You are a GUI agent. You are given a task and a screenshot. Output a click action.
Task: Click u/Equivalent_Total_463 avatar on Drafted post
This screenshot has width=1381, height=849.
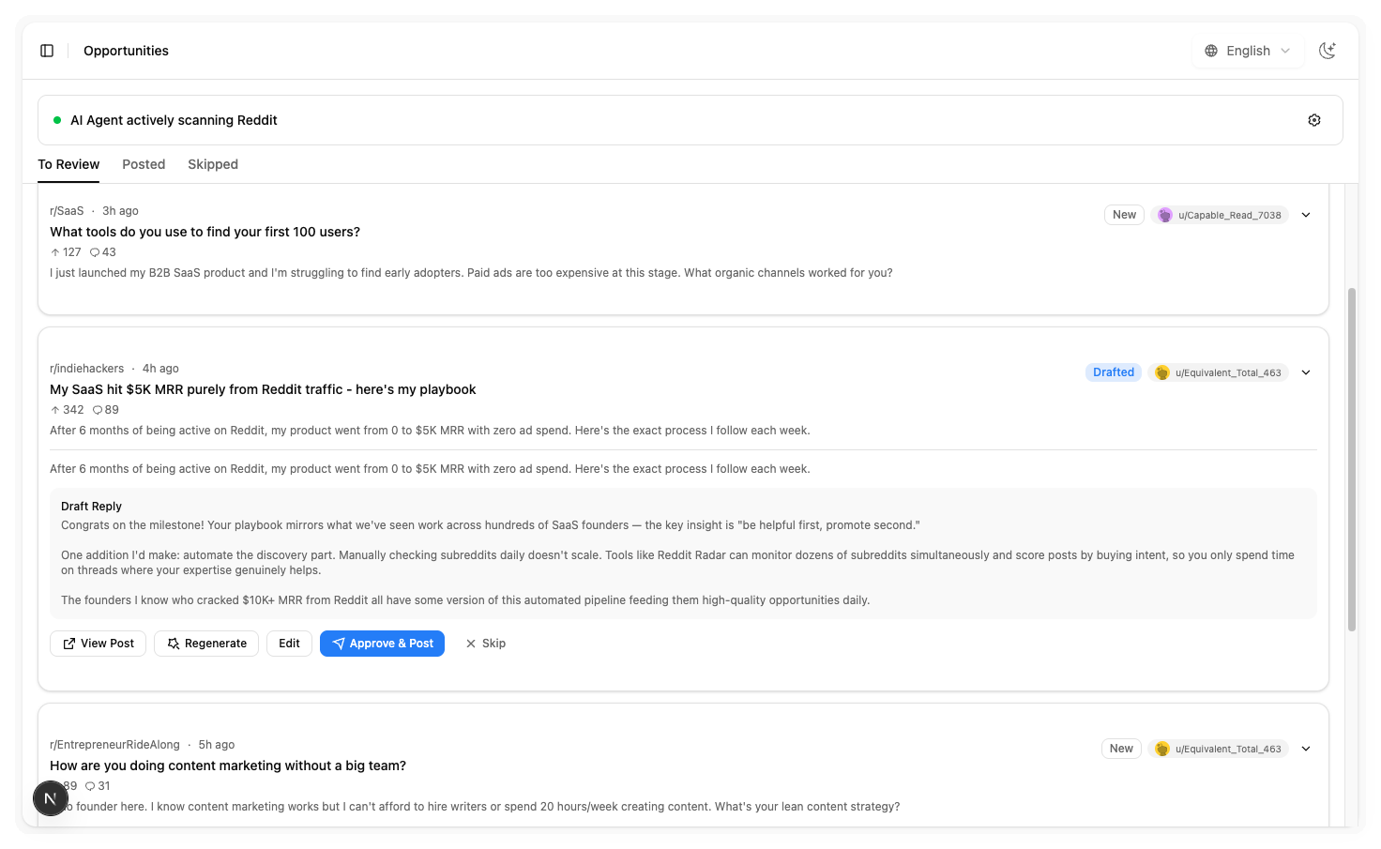point(1162,372)
